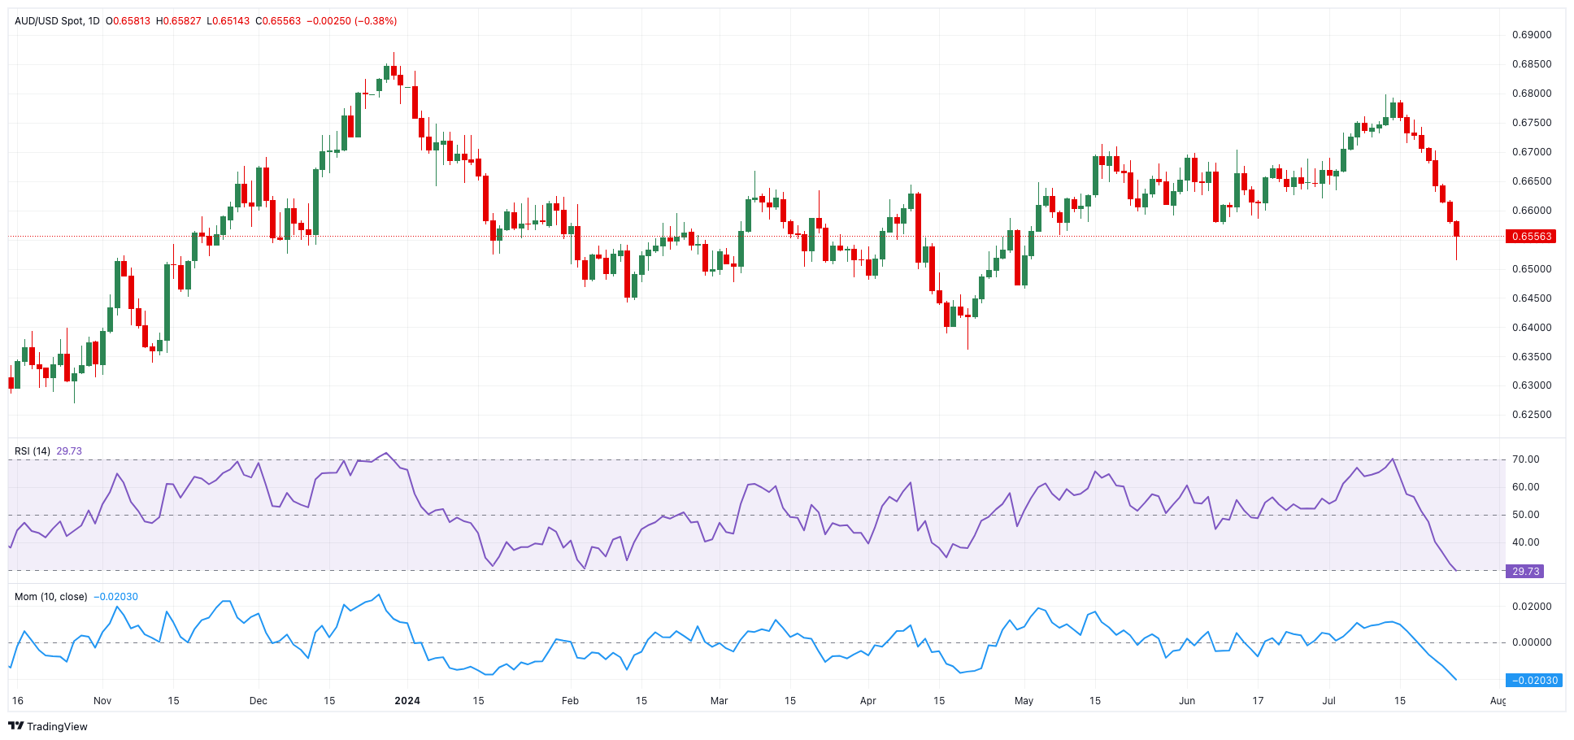This screenshot has width=1574, height=740.
Task: Click the −0.00250 (−0.38%) change value
Action: [352, 20]
